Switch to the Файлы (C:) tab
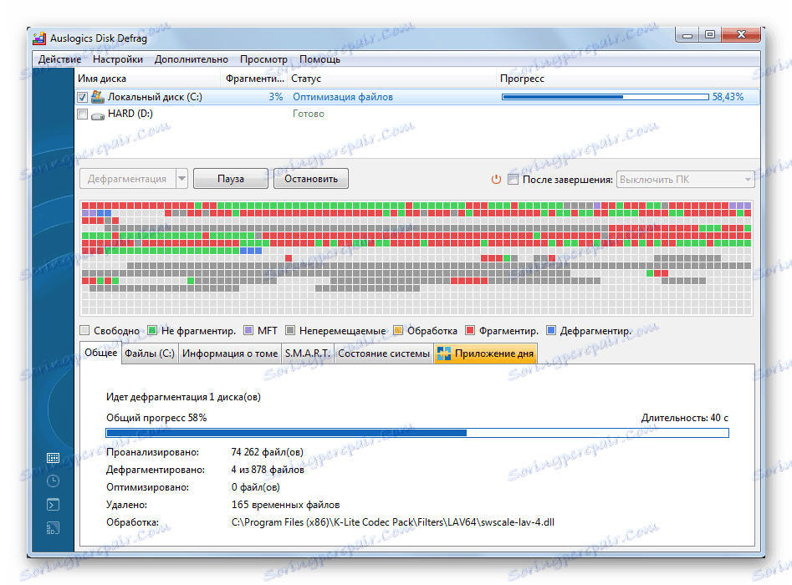Screen dimensions: 792x585 (150, 354)
